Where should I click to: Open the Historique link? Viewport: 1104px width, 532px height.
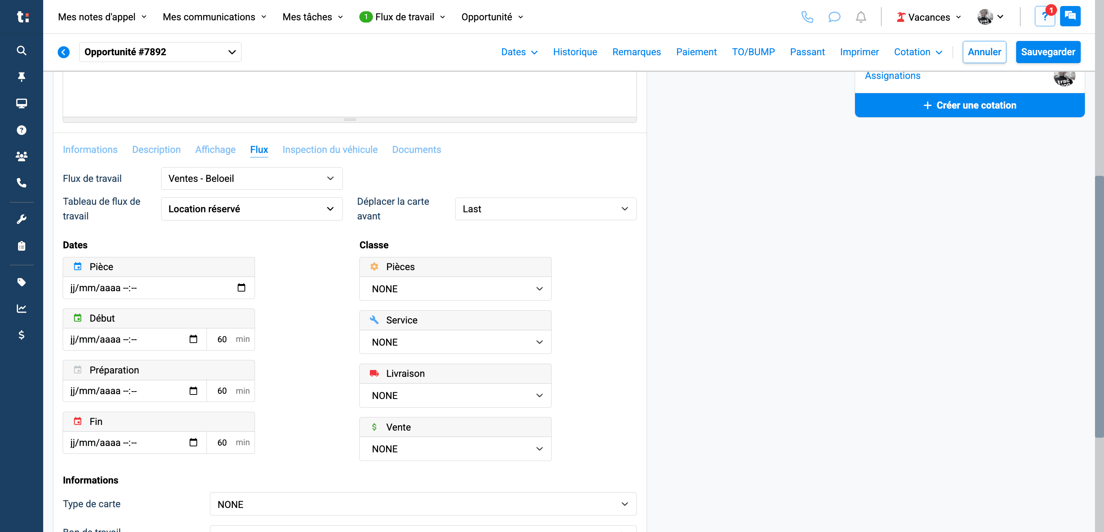pos(575,52)
